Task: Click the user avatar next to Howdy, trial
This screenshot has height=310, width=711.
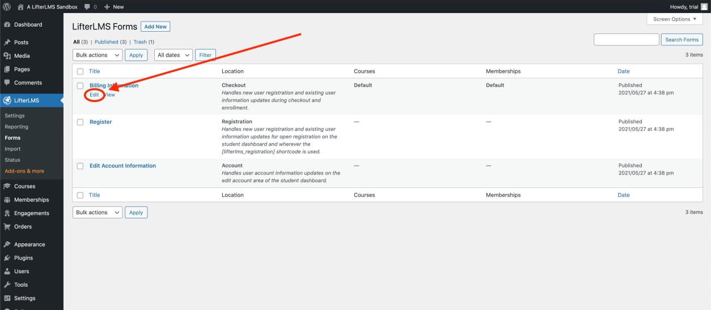Action: point(704,7)
